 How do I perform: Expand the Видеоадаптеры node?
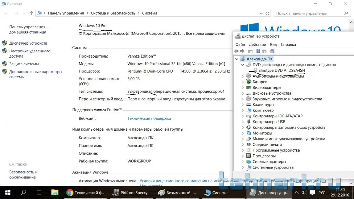coord(243,87)
